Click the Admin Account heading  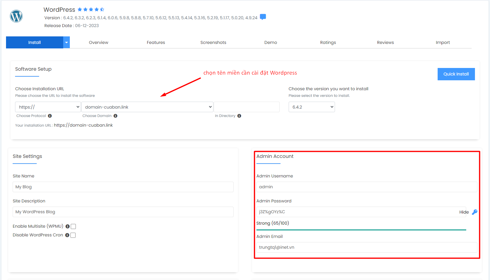tap(275, 156)
